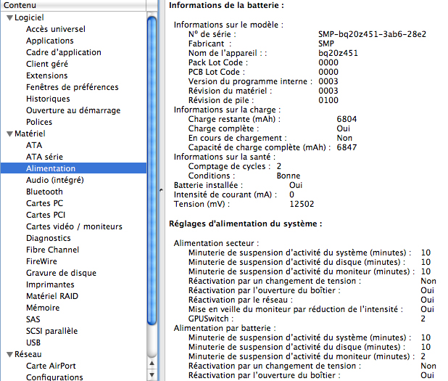448x381 pixels.
Task: Click the Comptage de cycles label
Action: click(x=229, y=166)
